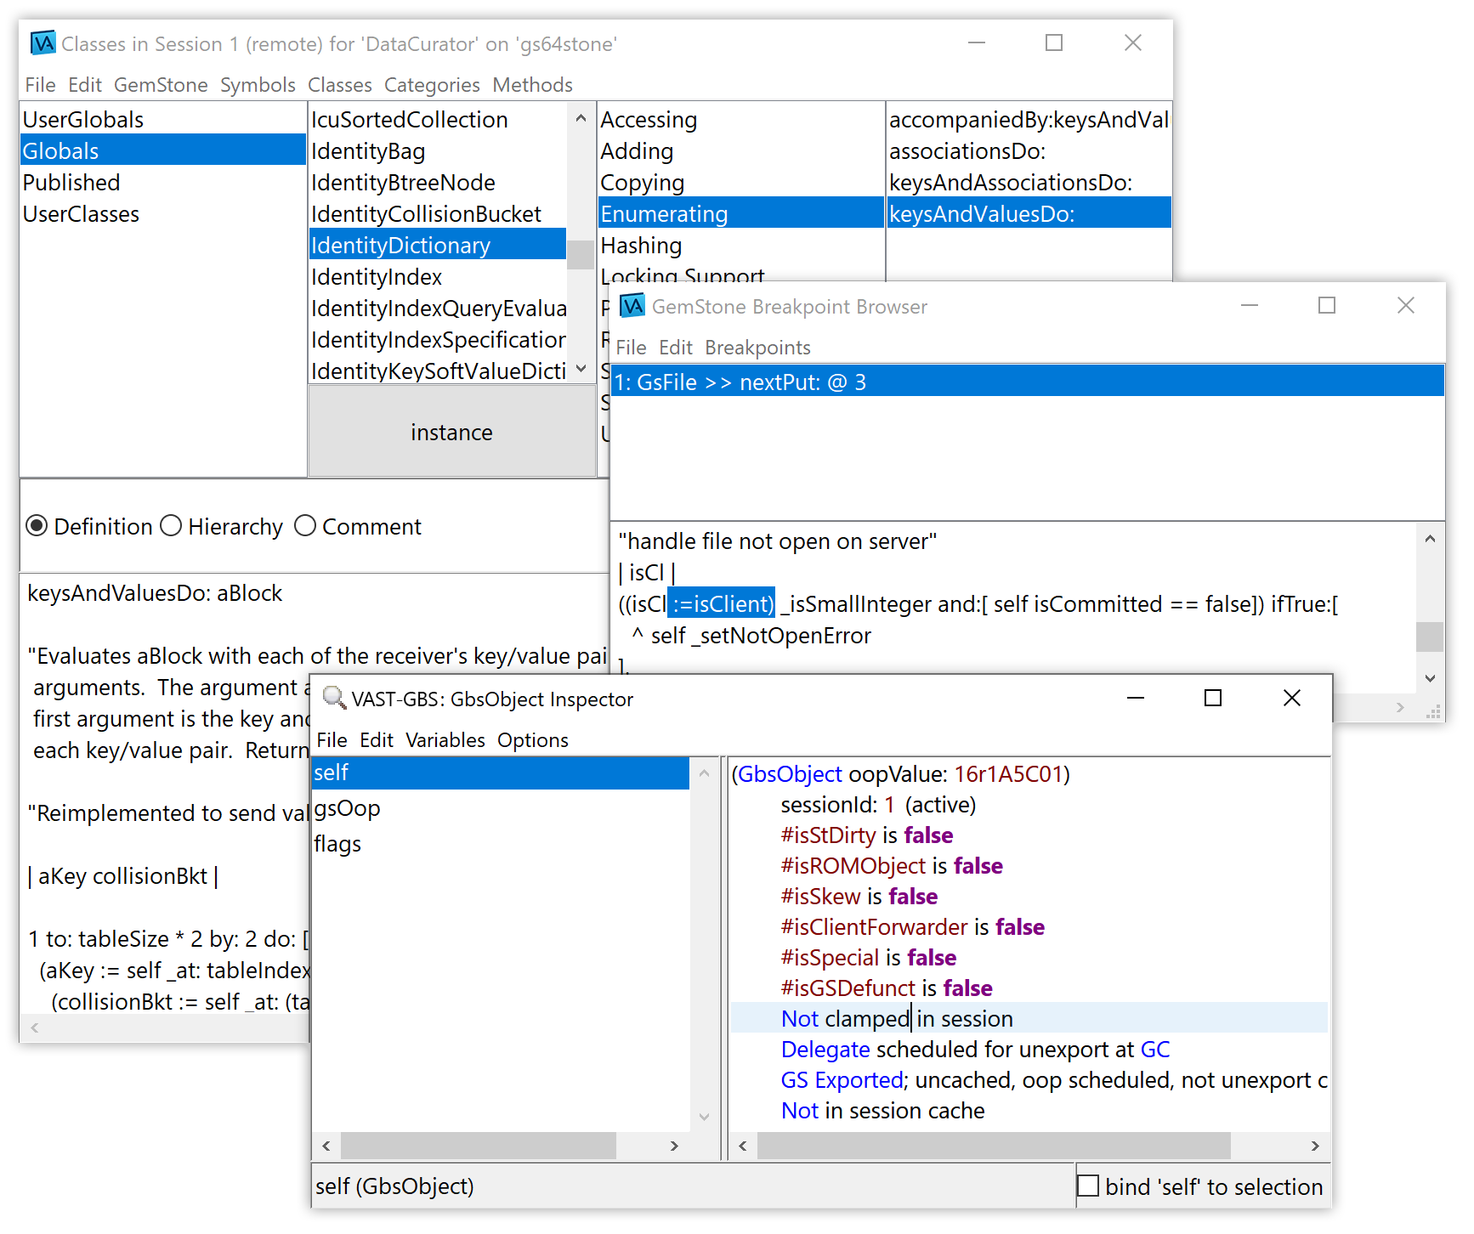
Task: Open the Classes menu
Action: click(x=340, y=85)
